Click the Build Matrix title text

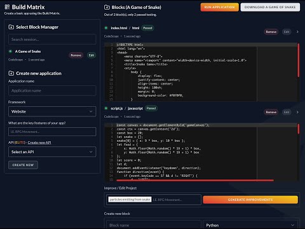click(x=28, y=7)
